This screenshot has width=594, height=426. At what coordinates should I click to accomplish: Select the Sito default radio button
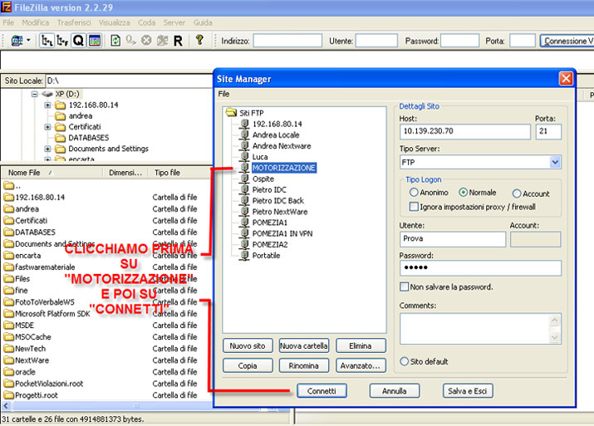pyautogui.click(x=405, y=361)
